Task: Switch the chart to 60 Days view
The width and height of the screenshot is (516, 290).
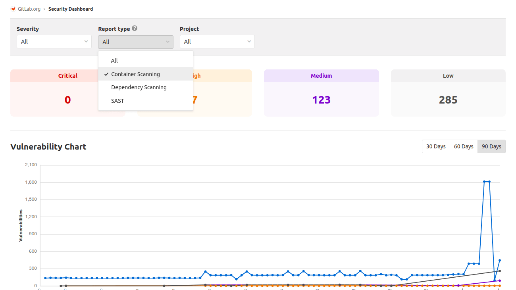Action: click(x=463, y=146)
